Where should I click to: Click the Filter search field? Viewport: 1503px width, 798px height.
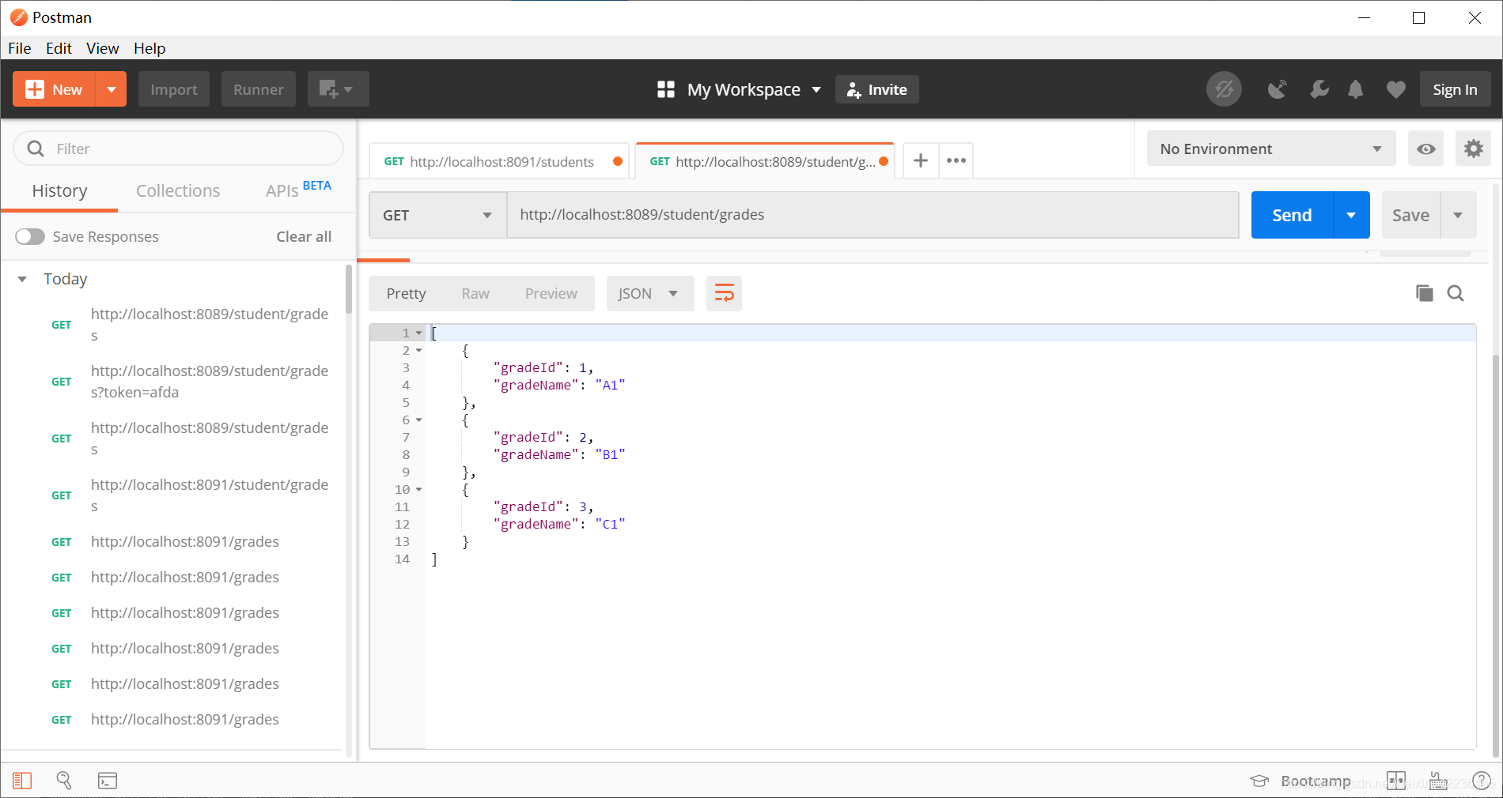(179, 149)
